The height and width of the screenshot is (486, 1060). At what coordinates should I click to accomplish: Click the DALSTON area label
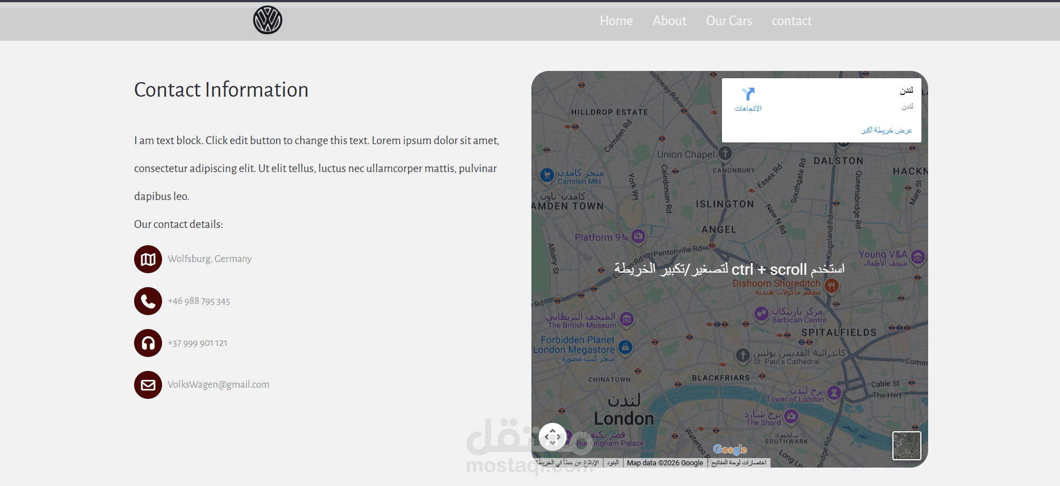coord(838,161)
